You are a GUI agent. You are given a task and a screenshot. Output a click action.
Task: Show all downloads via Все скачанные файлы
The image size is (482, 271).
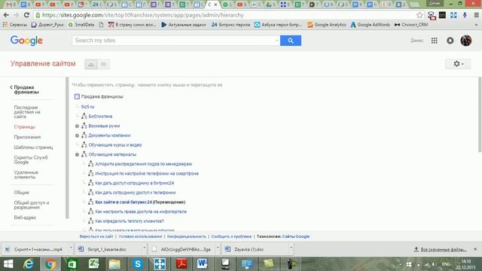click(x=440, y=249)
